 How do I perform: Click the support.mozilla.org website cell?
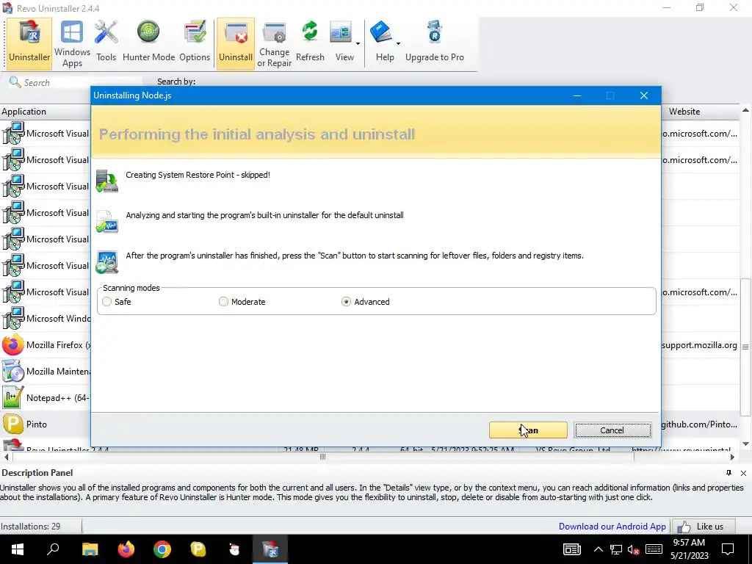(699, 345)
